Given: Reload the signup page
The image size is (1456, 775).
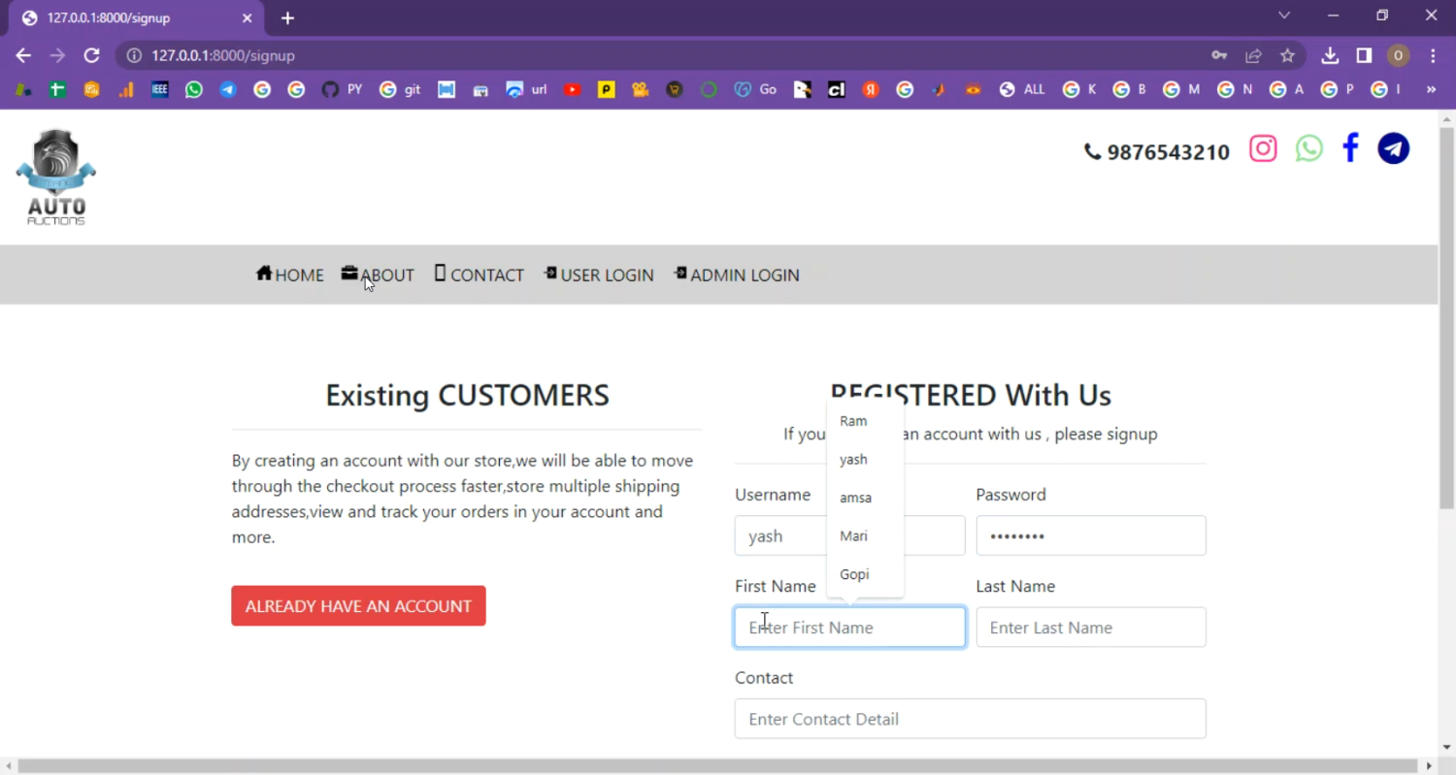Looking at the screenshot, I should point(91,55).
